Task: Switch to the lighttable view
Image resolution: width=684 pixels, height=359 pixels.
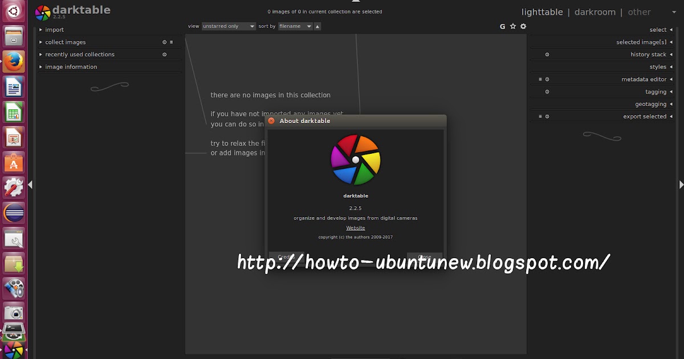Action: pyautogui.click(x=542, y=12)
